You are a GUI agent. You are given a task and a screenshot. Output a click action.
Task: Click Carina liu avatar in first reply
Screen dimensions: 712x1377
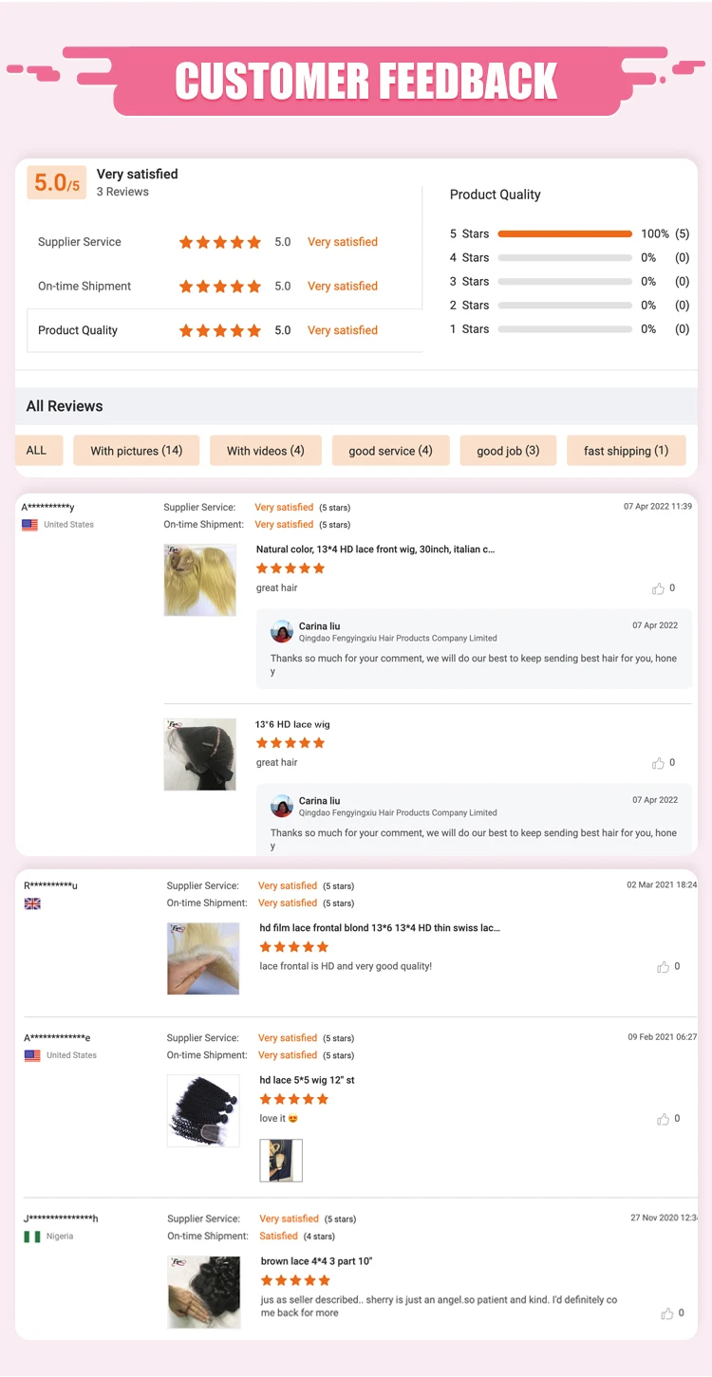[282, 631]
